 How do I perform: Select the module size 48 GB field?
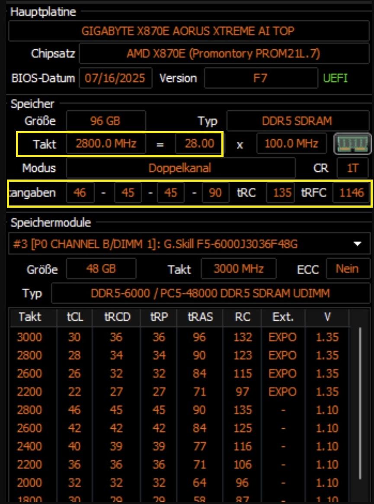(x=101, y=268)
